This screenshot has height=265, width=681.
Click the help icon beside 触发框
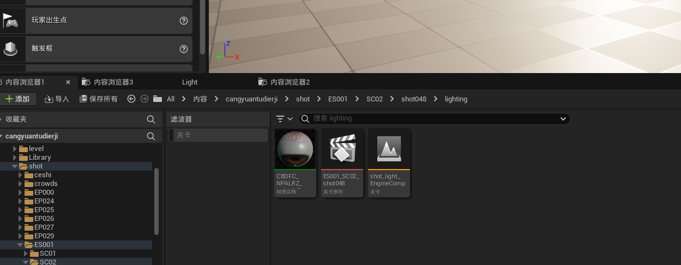point(184,49)
